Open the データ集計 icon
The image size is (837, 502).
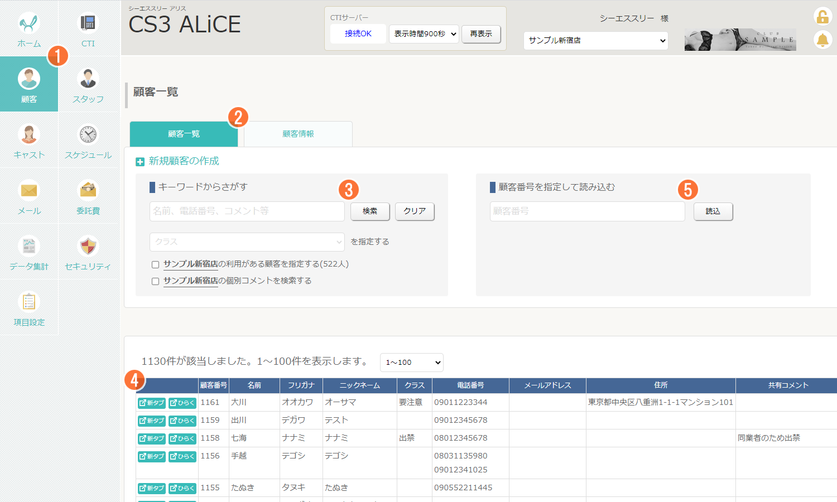coord(29,247)
